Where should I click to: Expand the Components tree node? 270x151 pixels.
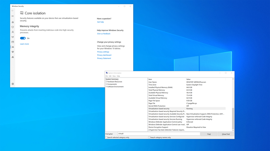(106, 84)
